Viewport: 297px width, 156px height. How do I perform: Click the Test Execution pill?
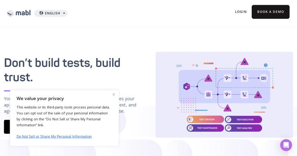pos(244,120)
